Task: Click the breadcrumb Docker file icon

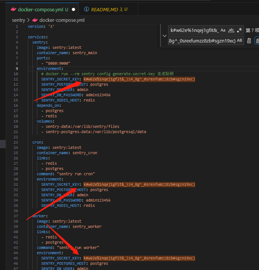Action: (35, 20)
